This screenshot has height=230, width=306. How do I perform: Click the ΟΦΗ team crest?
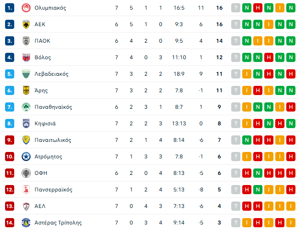click(26, 173)
